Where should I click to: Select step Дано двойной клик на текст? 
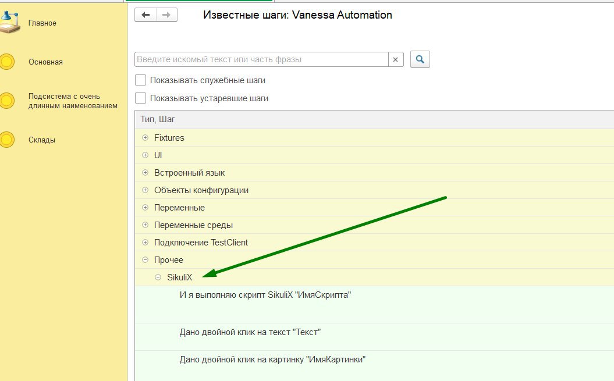250,332
